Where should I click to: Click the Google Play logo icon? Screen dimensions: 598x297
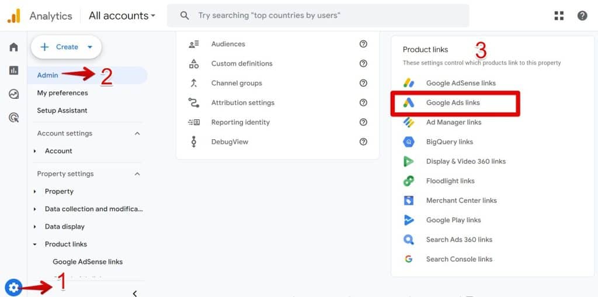tap(409, 220)
